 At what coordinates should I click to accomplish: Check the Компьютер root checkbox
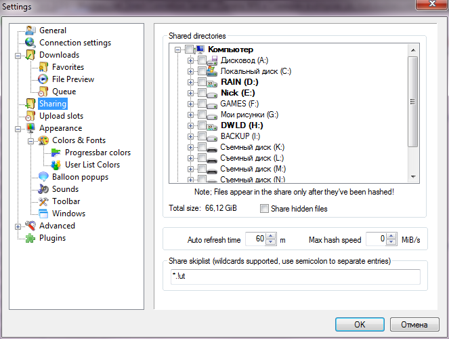[189, 49]
